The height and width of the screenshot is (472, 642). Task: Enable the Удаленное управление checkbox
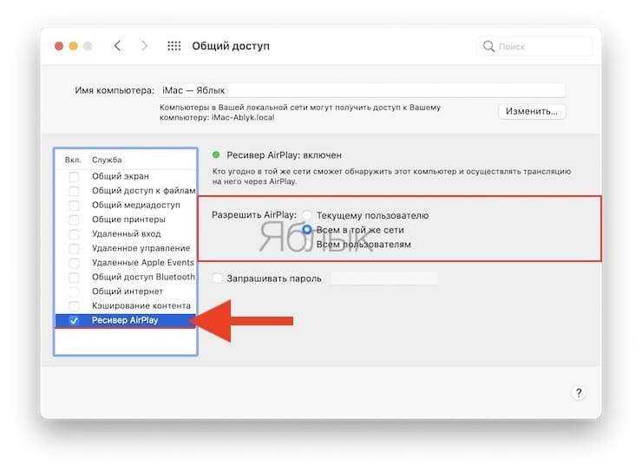(74, 248)
